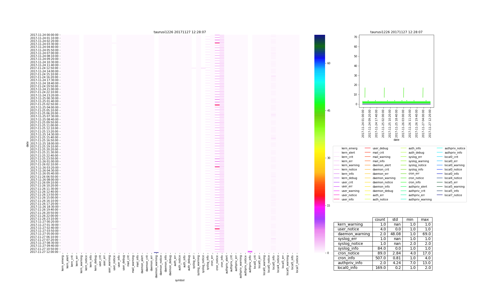Click the dark blue daemon_warning heatmap cell
Viewport: 482px width, 289px height.
(156, 252)
